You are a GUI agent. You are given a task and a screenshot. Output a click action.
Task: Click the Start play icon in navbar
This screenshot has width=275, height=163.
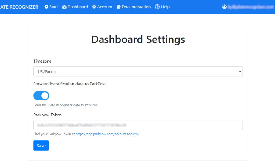[x=46, y=7]
